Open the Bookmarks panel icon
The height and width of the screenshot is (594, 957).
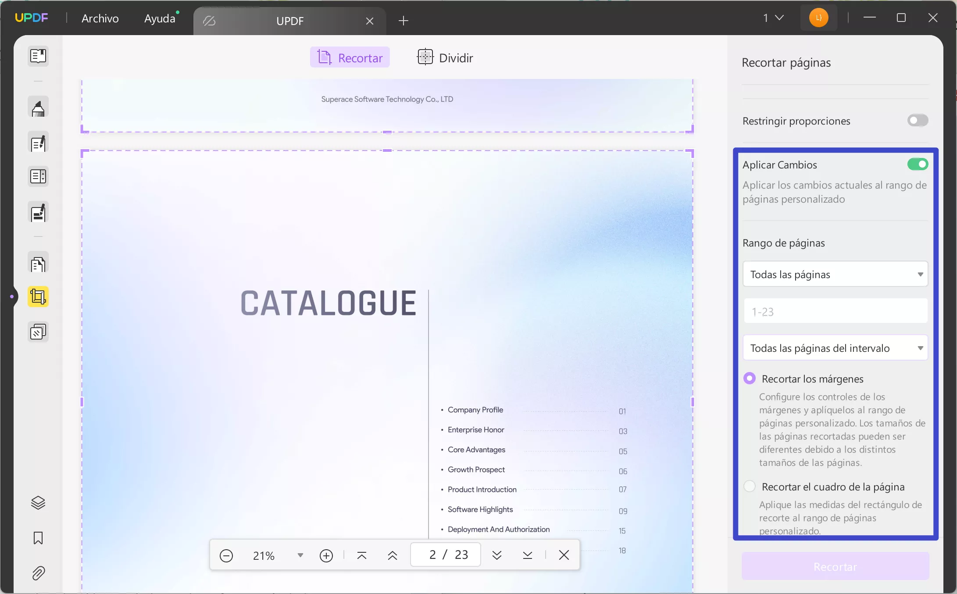[x=38, y=538]
